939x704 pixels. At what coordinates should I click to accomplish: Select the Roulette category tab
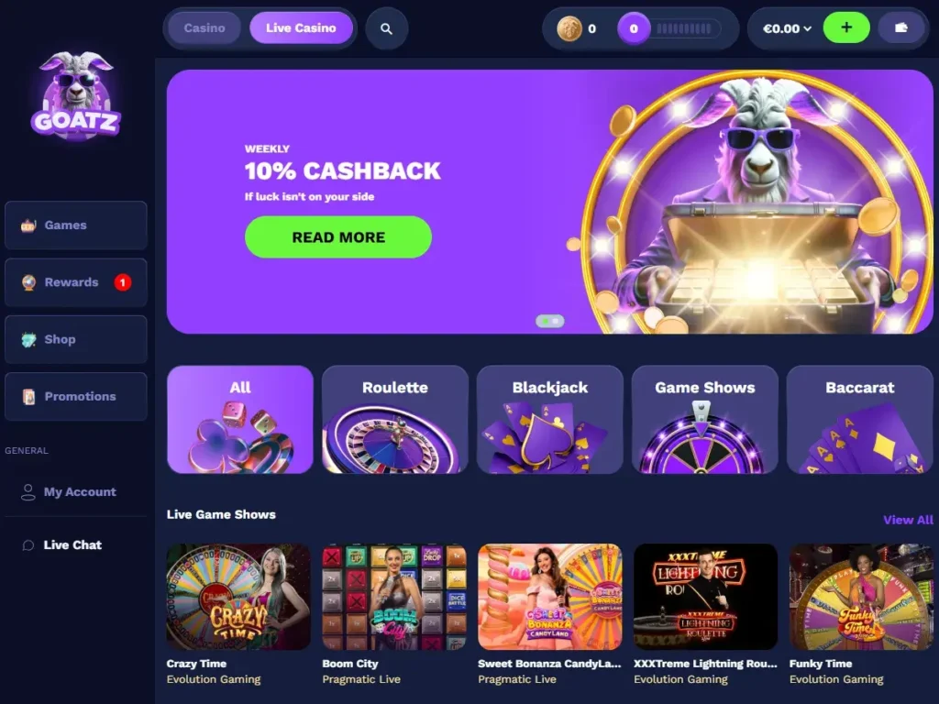[394, 419]
